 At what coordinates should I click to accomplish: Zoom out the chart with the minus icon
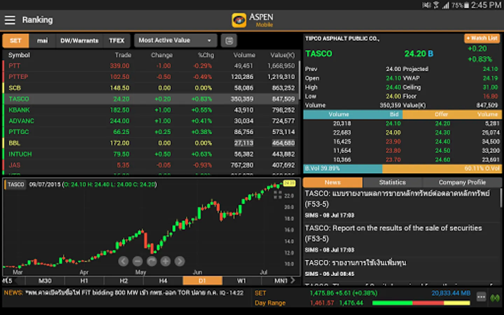(x=138, y=261)
